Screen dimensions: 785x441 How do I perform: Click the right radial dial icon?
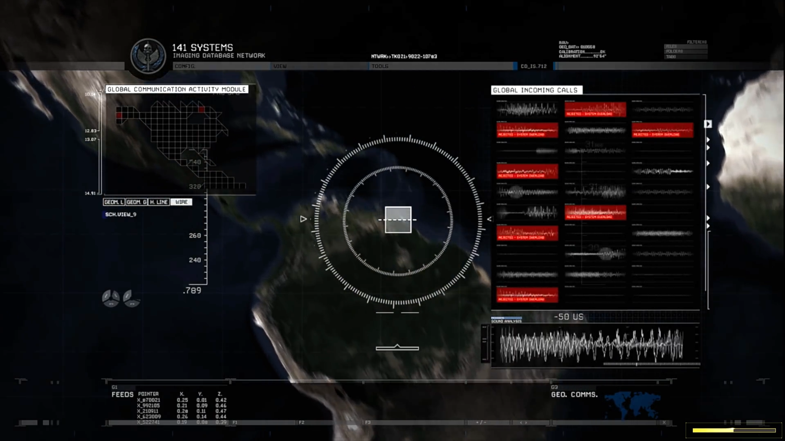coord(131,298)
